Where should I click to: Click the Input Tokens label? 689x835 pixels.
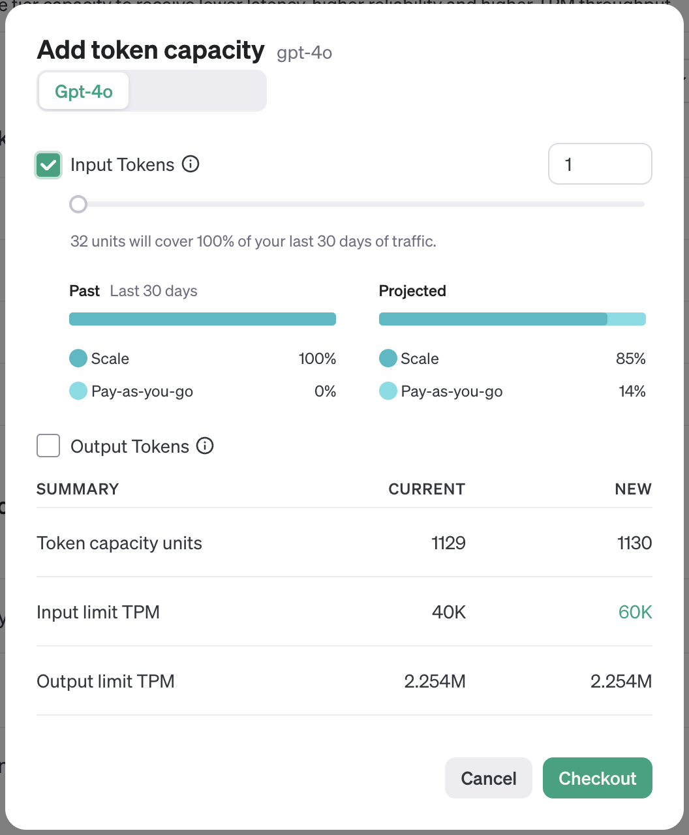(x=123, y=164)
